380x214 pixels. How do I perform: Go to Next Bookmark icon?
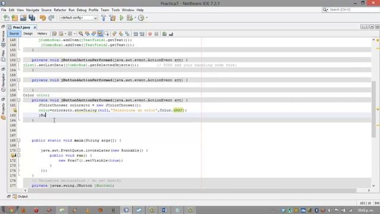coord(121,34)
